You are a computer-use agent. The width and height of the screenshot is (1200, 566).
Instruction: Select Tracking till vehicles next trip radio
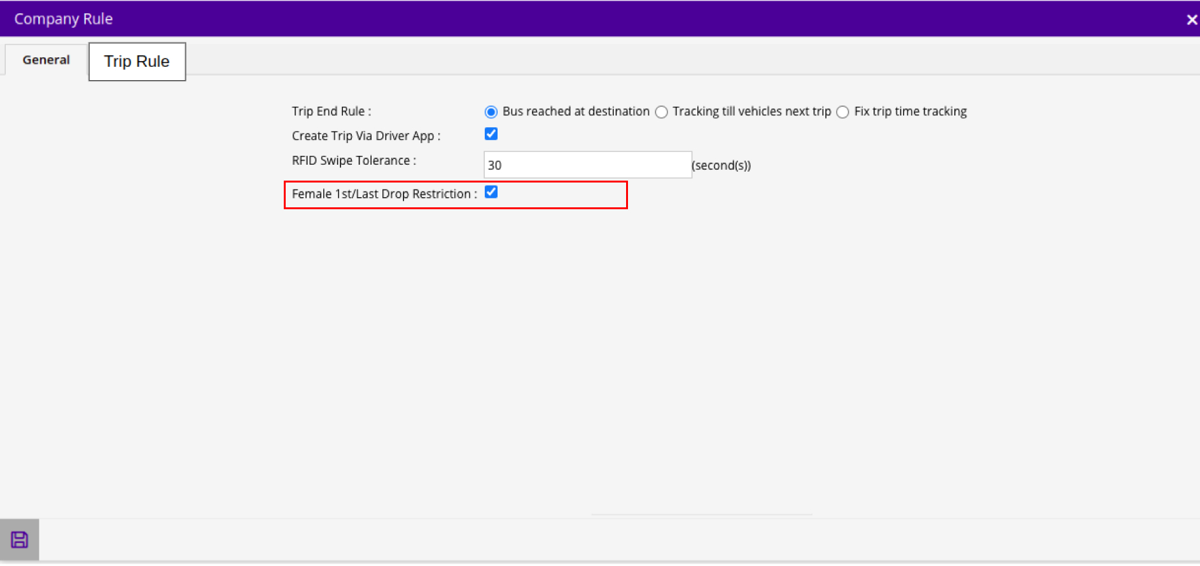[x=661, y=112]
